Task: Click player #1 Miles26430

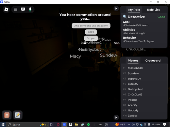Action: [144, 68]
